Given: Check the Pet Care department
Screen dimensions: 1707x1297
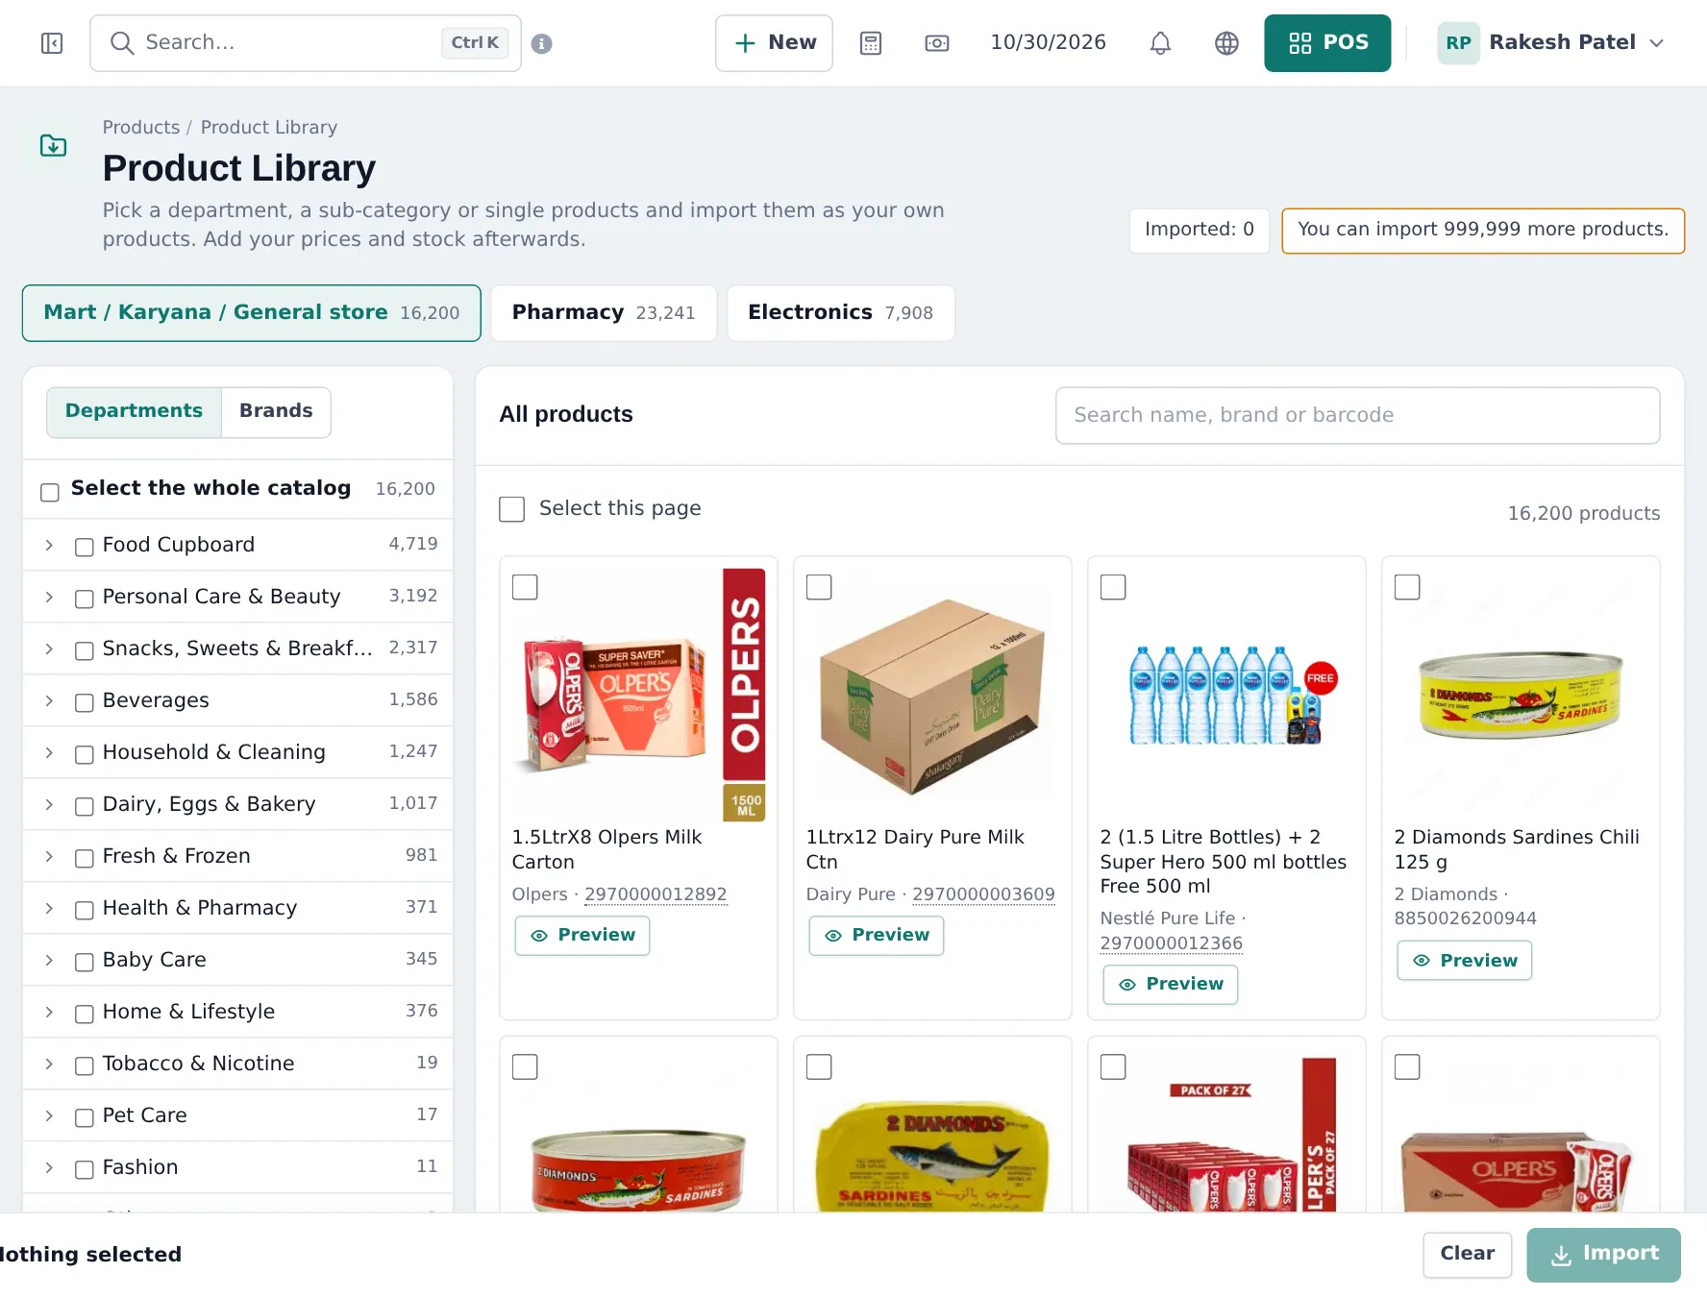Looking at the screenshot, I should [x=85, y=1117].
